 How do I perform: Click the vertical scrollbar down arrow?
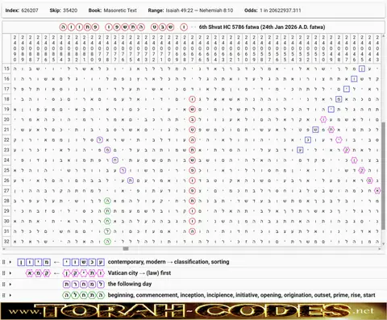[383, 243]
